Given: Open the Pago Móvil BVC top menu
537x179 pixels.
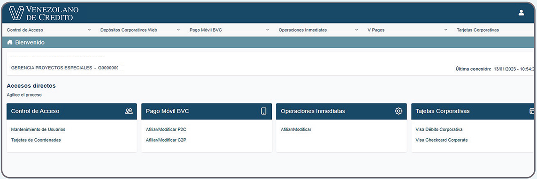Looking at the screenshot, I should [206, 30].
